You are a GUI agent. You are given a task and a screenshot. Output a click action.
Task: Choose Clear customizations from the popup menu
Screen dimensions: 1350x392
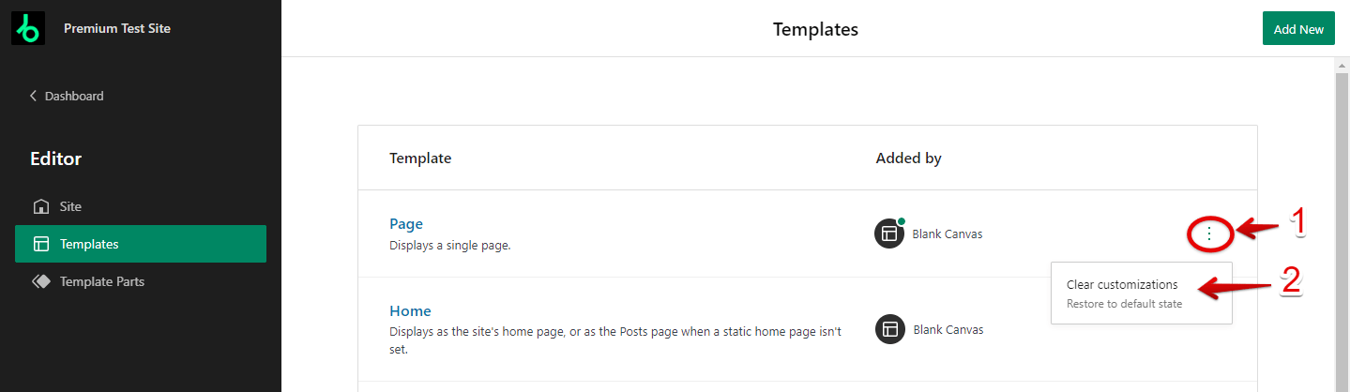click(x=1122, y=285)
